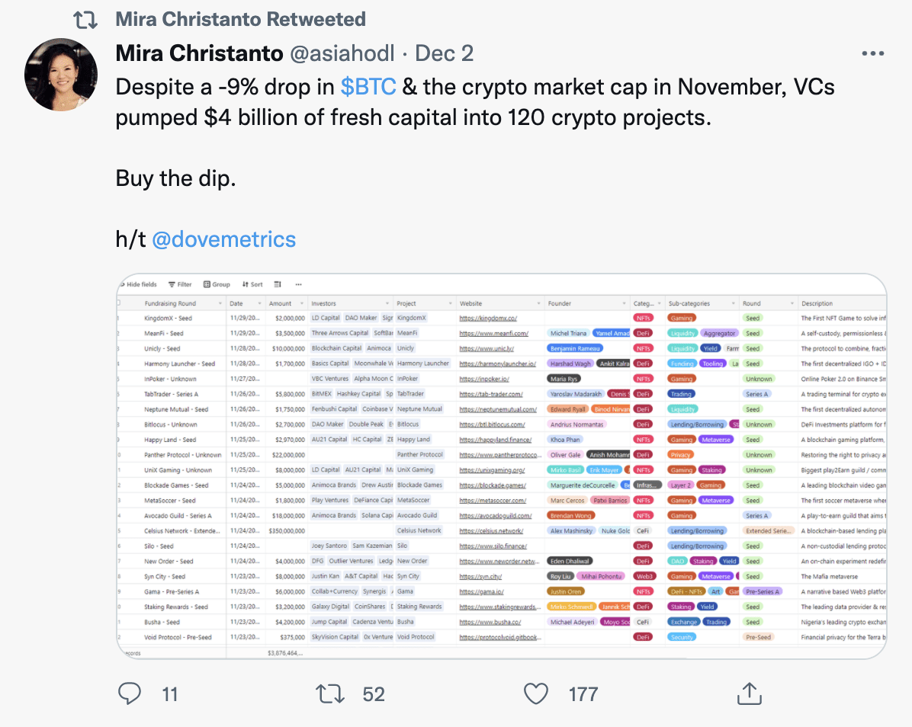The height and width of the screenshot is (727, 912).
Task: Open Mira Christanto author name
Action: pos(200,53)
